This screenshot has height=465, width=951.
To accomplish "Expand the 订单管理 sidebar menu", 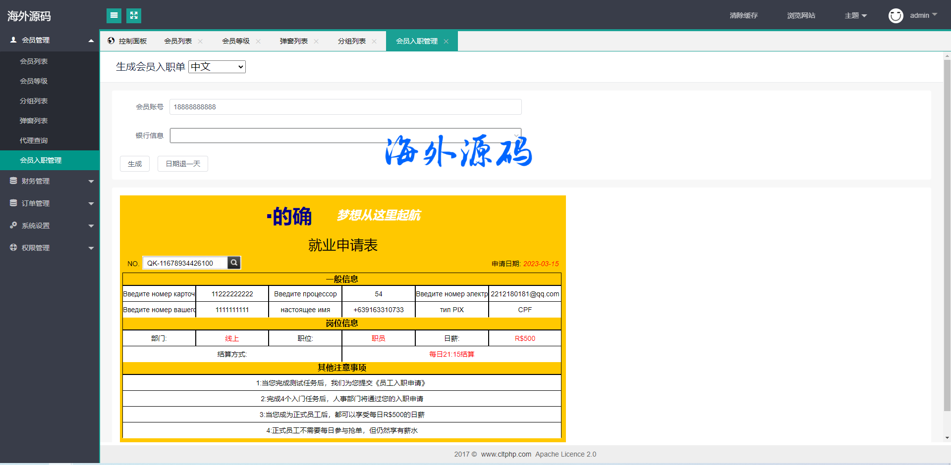I will pos(50,203).
